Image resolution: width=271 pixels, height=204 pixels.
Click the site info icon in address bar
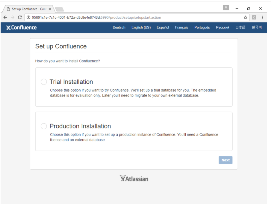pyautogui.click(x=28, y=17)
